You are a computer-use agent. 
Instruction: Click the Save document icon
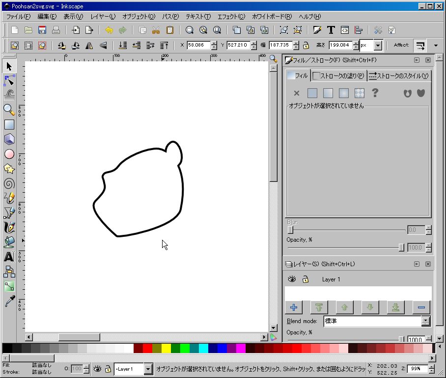coord(42,30)
